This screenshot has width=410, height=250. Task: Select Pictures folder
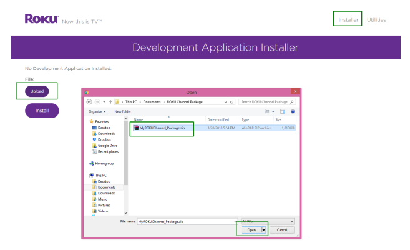(101, 205)
